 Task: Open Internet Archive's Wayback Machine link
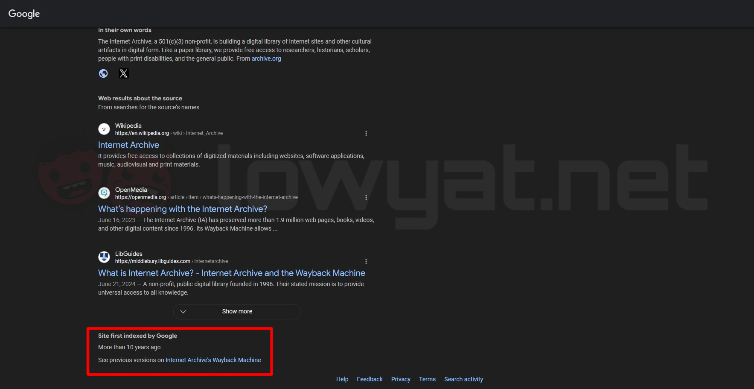coord(213,360)
